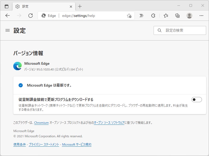The height and width of the screenshot is (156, 209).
Task: Go back to the previous page
Action: (x=8, y=16)
